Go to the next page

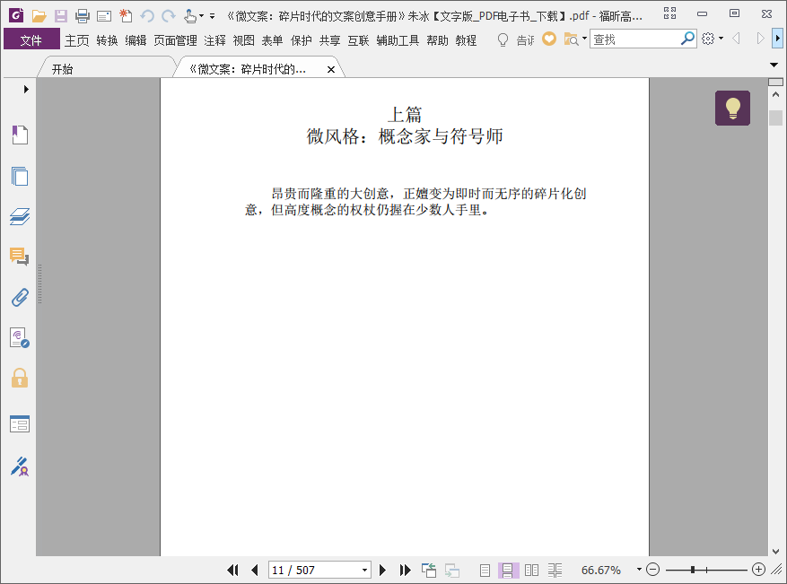click(382, 570)
